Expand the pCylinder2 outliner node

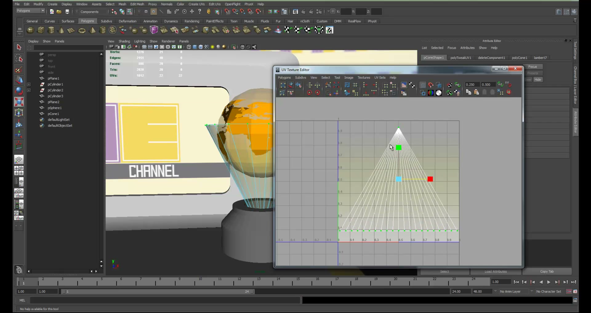(29, 90)
